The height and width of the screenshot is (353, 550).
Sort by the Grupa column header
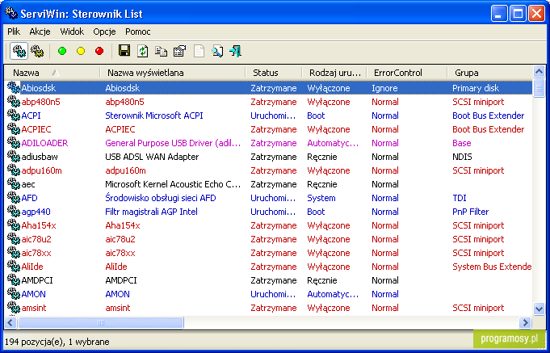(490, 73)
